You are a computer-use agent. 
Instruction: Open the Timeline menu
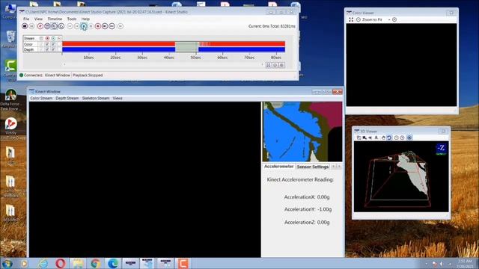pos(55,19)
